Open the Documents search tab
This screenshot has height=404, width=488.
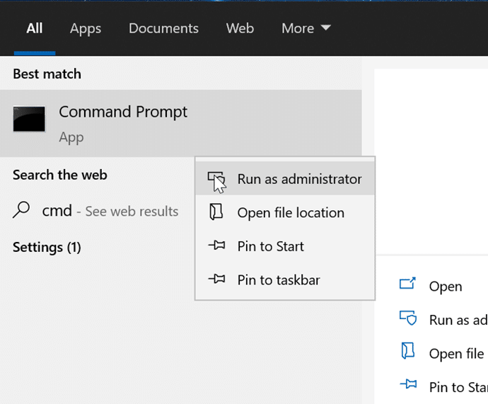163,28
